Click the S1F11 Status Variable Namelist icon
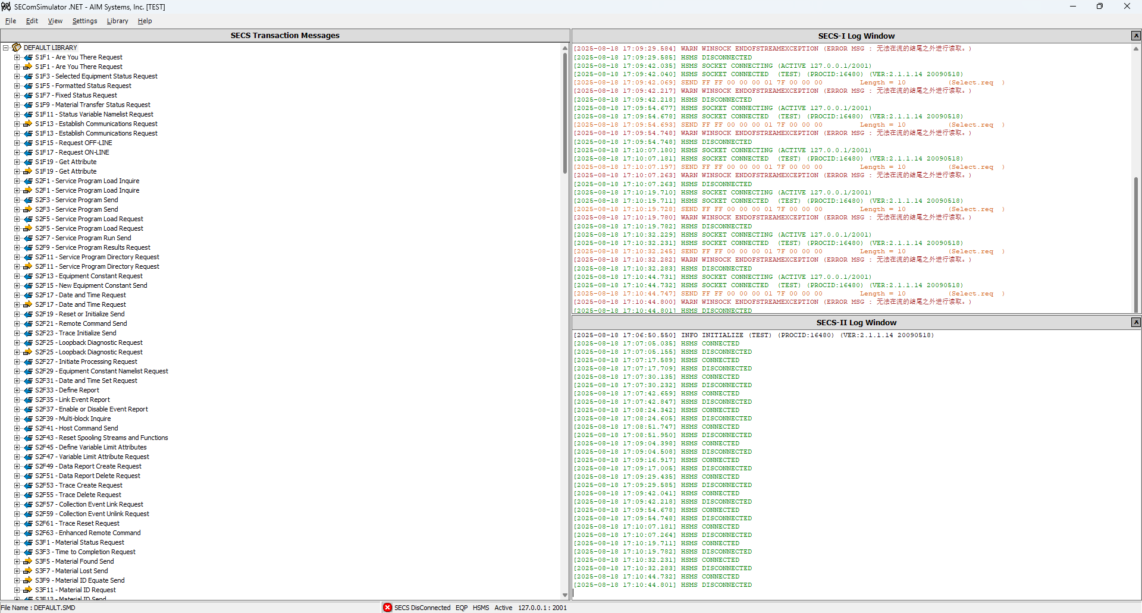This screenshot has width=1142, height=613. pyautogui.click(x=27, y=114)
